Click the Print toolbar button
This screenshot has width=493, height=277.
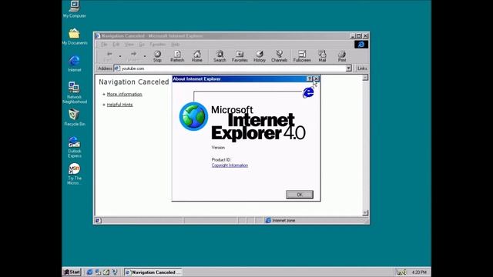click(342, 56)
